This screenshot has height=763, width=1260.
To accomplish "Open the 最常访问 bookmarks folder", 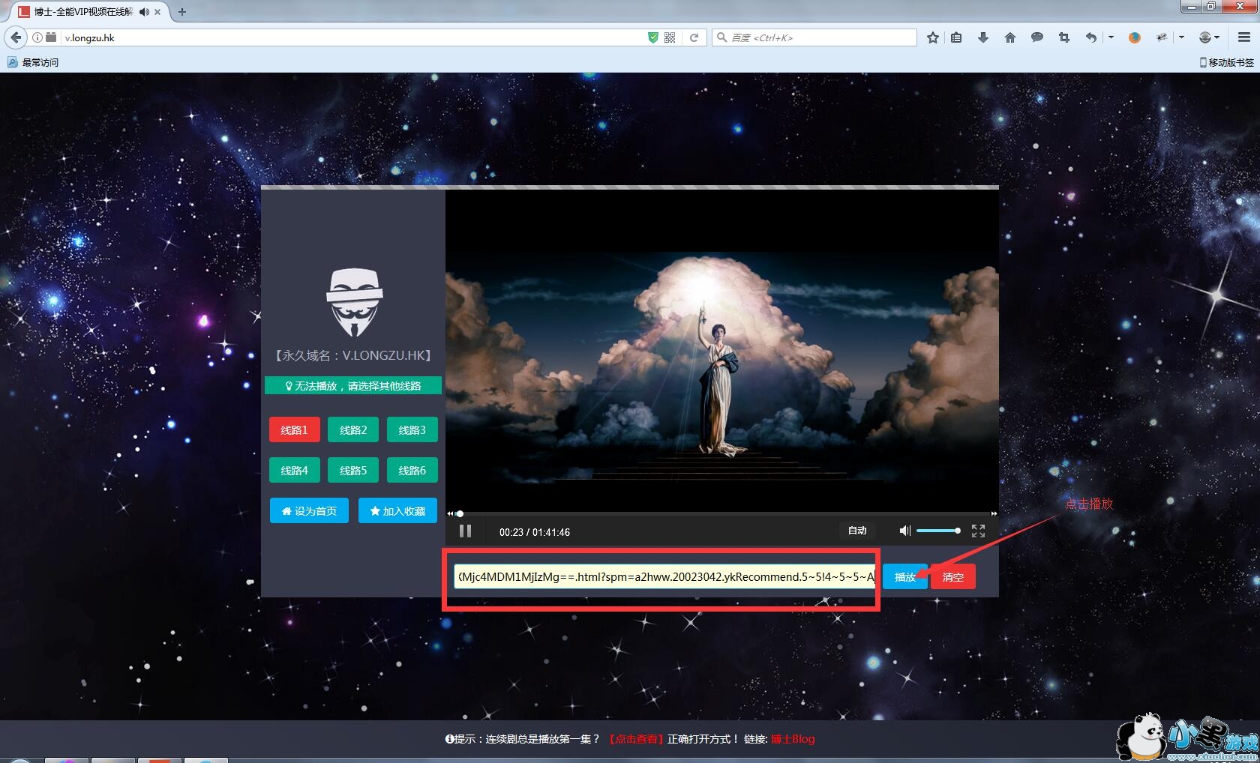I will [x=33, y=62].
